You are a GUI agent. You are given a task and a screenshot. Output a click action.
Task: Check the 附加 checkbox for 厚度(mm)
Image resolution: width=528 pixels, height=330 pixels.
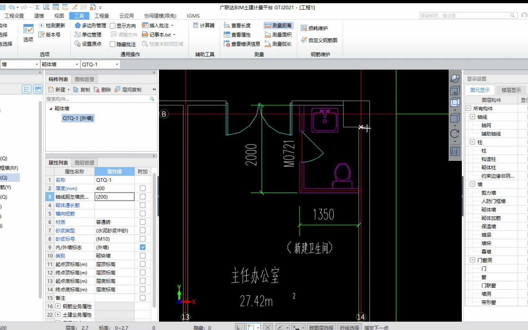(x=142, y=188)
